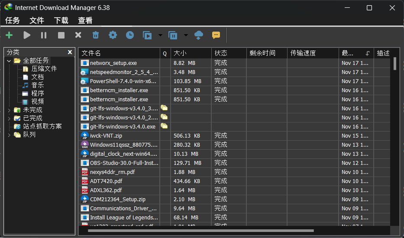Select Communications_Driver file row
This screenshot has width=404, height=238.
point(234,208)
